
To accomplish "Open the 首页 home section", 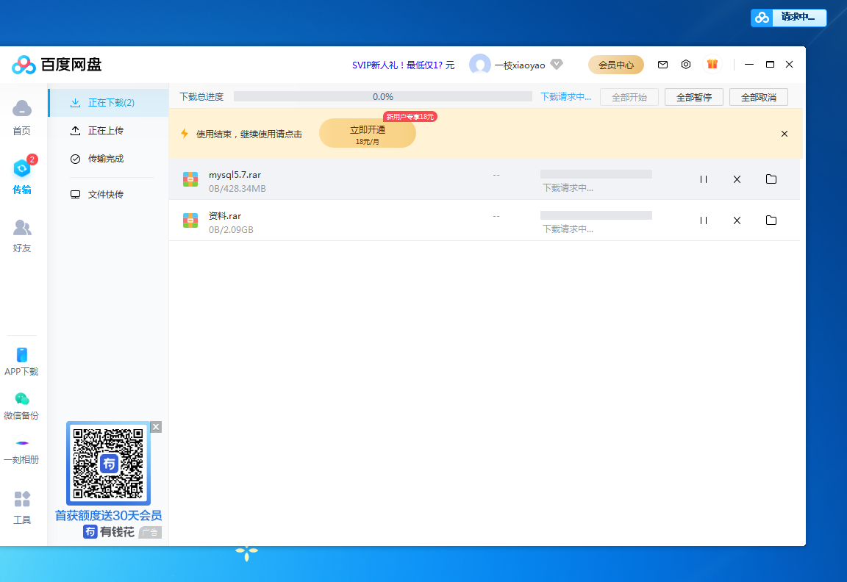I will coord(21,117).
